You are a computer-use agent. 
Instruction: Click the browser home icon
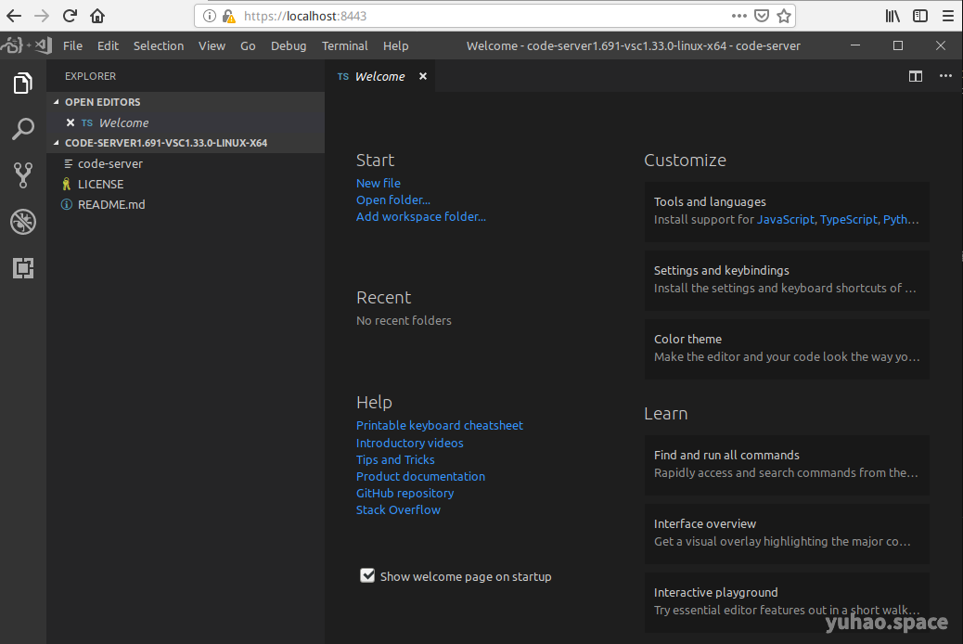[x=97, y=16]
